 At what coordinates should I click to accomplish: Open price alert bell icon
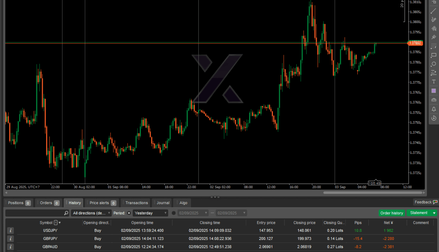coord(434,109)
